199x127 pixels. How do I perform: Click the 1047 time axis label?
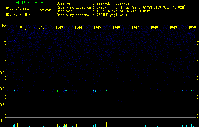coord(135,27)
